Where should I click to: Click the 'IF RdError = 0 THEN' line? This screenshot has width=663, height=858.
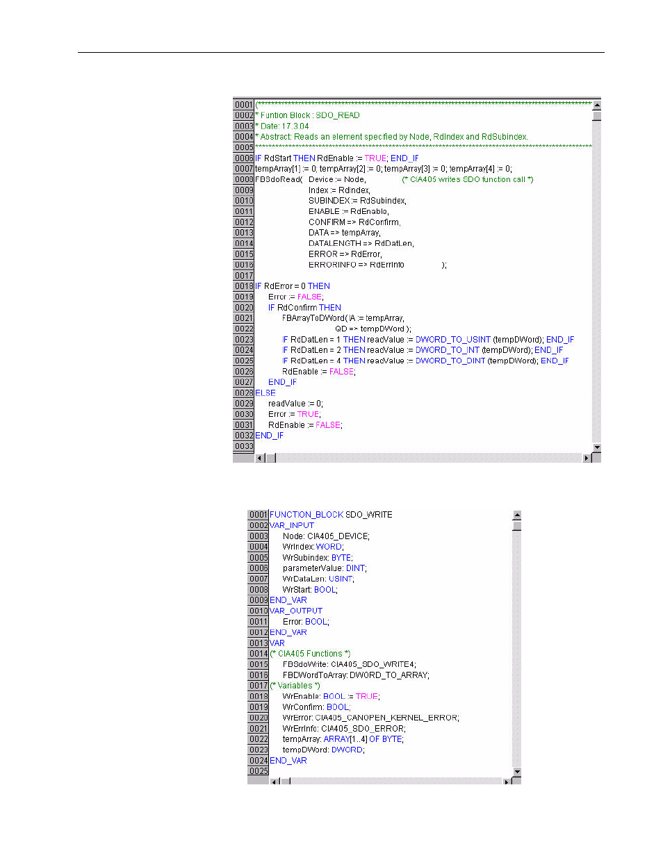293,286
